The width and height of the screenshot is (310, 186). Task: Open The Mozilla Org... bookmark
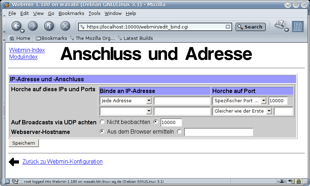[x=92, y=38]
